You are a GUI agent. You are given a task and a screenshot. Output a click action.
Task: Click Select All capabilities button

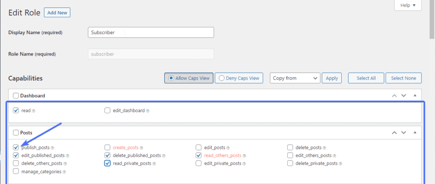point(366,78)
